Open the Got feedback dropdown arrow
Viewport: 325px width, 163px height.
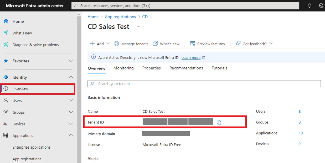(271, 44)
